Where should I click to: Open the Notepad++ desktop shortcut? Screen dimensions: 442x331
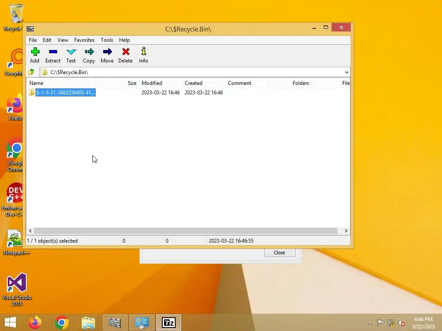(16, 242)
